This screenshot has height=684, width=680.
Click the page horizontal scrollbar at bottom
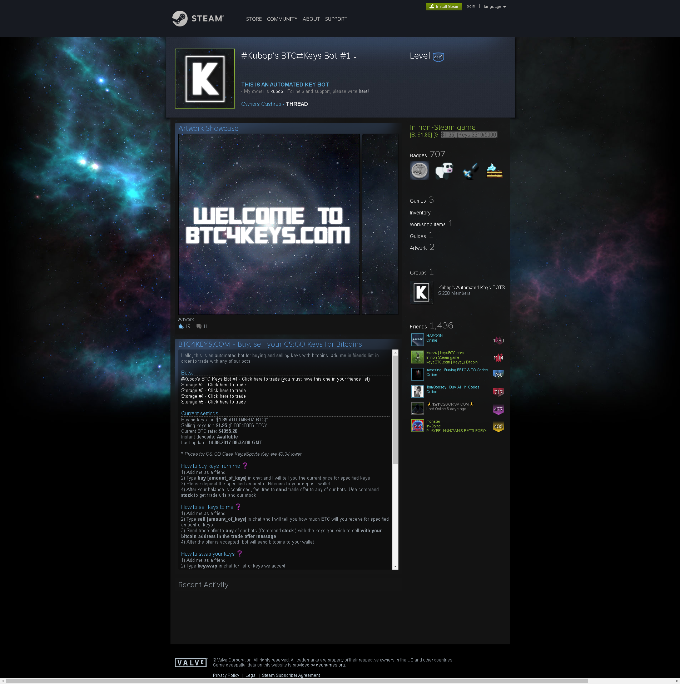coord(297,681)
